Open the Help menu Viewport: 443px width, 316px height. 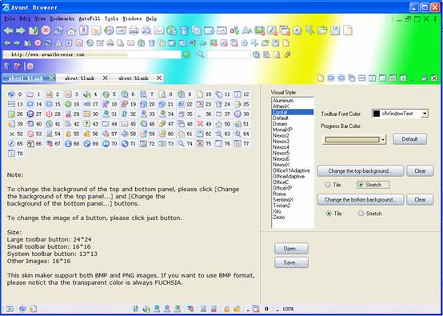151,19
